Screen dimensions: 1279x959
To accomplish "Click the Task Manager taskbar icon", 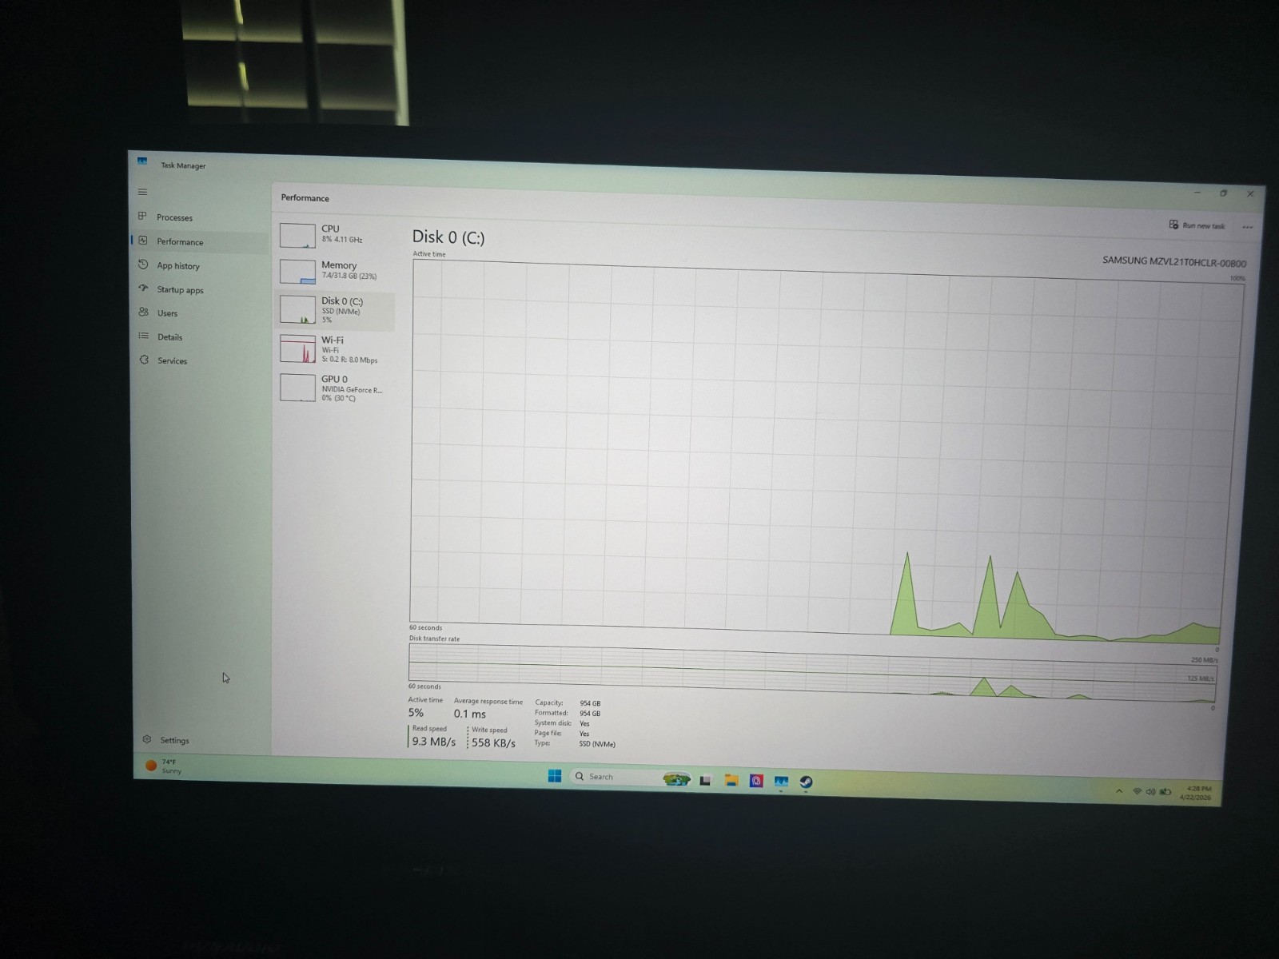I will [x=781, y=782].
